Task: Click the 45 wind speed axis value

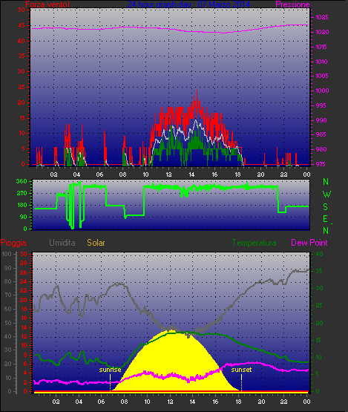Action: pos(22,25)
